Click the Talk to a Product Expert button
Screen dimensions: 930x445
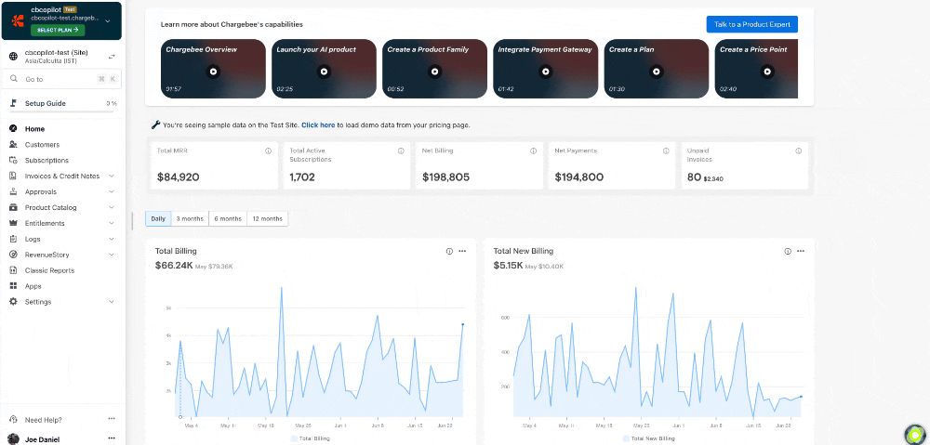tap(752, 24)
